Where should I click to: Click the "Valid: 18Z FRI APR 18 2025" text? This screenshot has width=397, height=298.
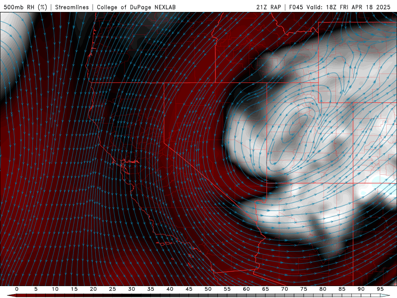pos(349,7)
